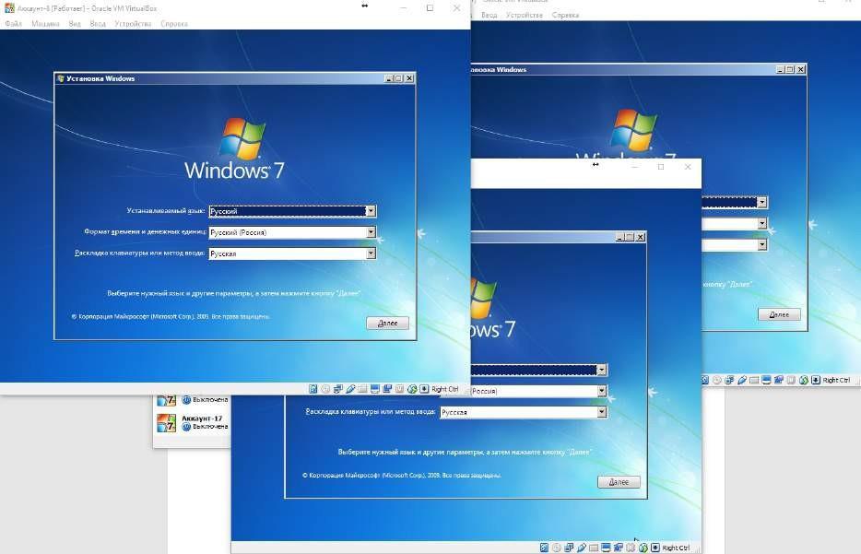Close setup dialog in bottom VM window

(641, 237)
